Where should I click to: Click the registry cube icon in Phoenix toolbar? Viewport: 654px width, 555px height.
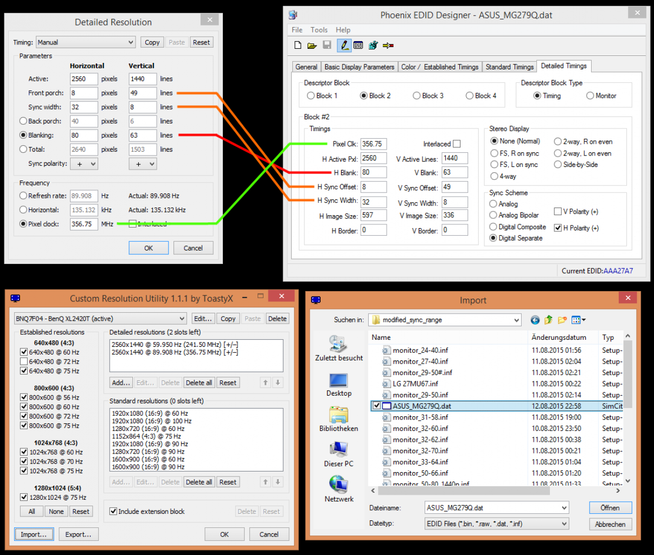pos(373,46)
